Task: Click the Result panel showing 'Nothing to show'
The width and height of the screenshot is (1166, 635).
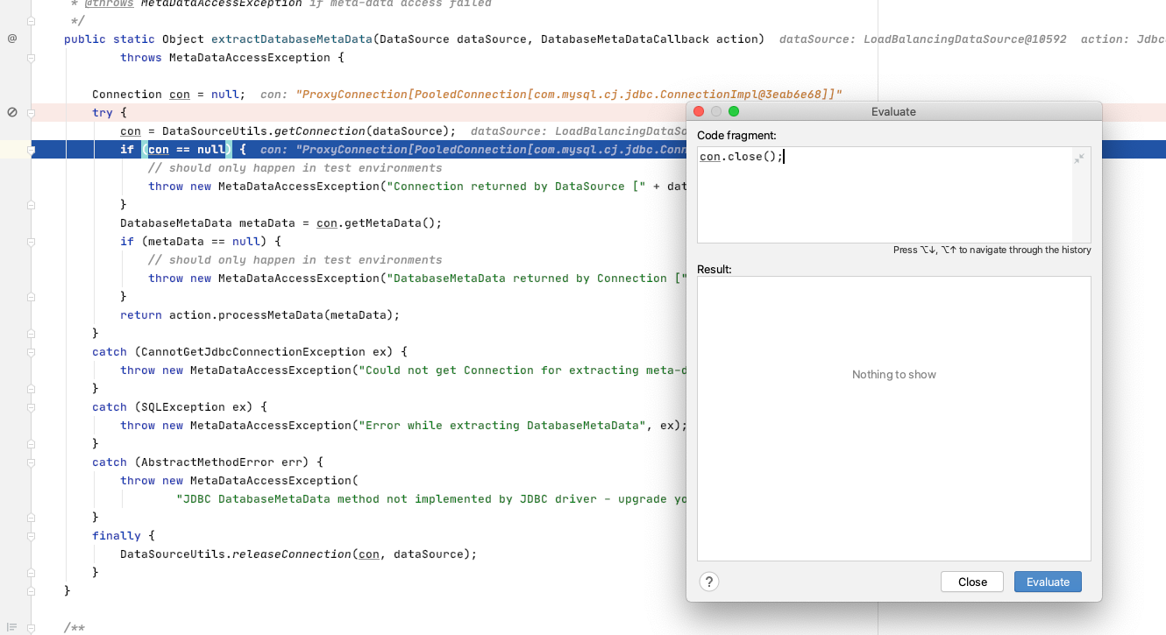Action: tap(893, 418)
